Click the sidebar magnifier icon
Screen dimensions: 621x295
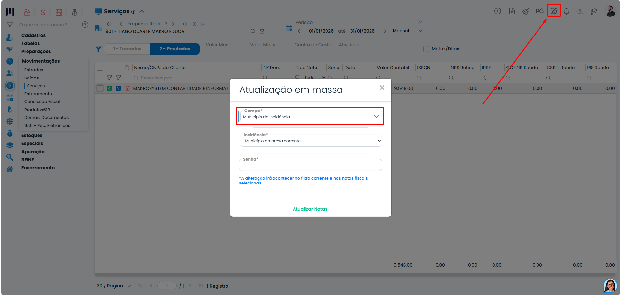[x=10, y=157]
